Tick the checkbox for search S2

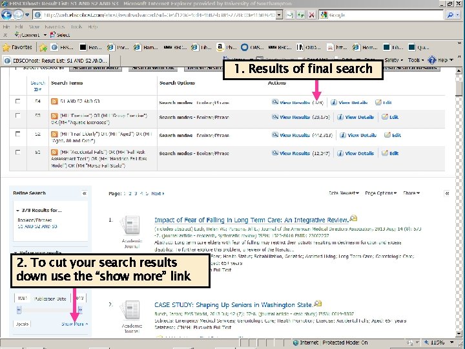pyautogui.click(x=18, y=134)
